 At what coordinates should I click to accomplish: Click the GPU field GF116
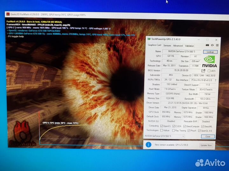click(170, 56)
